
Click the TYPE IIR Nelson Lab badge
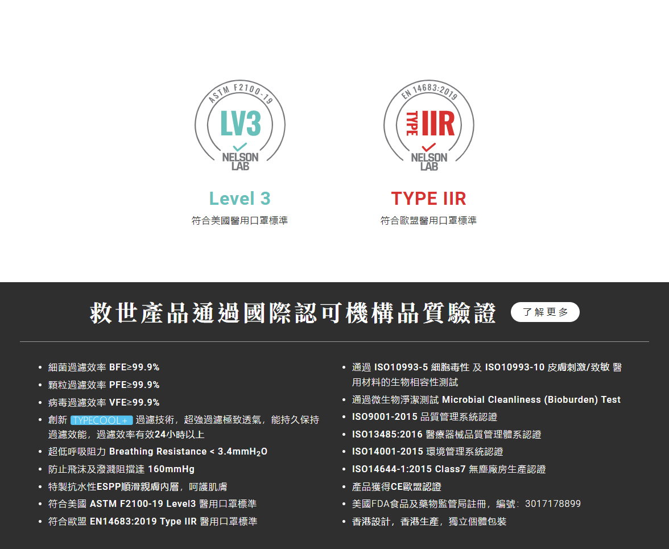(429, 125)
